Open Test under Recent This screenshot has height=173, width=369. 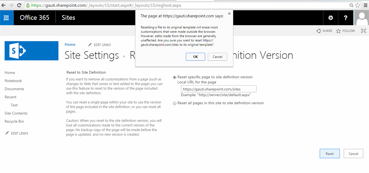pyautogui.click(x=14, y=105)
